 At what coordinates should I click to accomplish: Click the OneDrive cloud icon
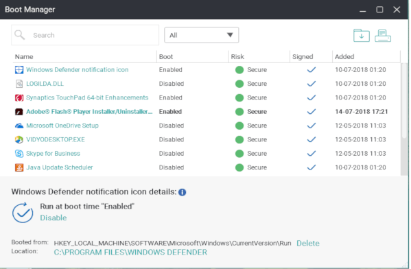[x=19, y=126]
